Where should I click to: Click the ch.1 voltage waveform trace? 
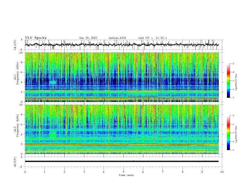(x=122, y=45)
